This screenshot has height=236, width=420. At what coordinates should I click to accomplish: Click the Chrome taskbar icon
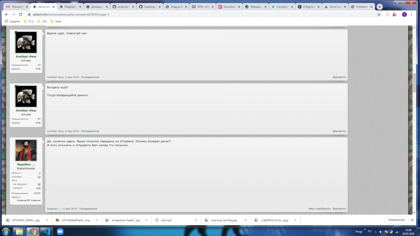33,231
